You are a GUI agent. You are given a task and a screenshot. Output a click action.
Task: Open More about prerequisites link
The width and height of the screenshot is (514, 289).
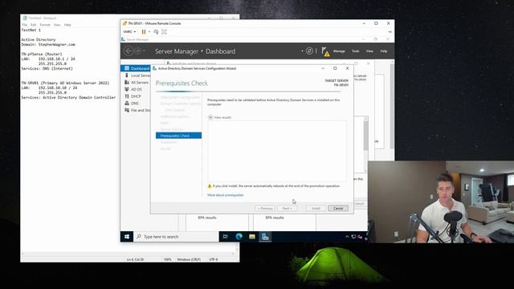pyautogui.click(x=225, y=195)
